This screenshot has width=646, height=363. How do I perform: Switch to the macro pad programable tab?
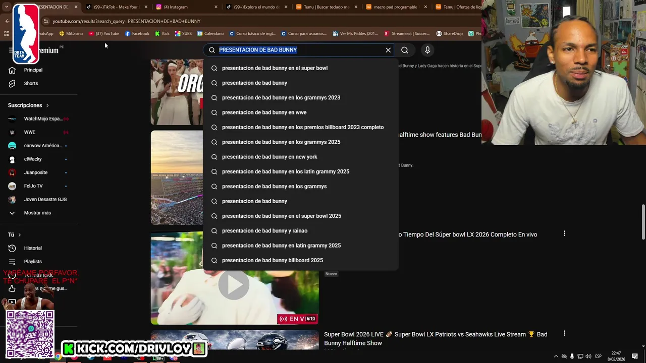click(396, 7)
